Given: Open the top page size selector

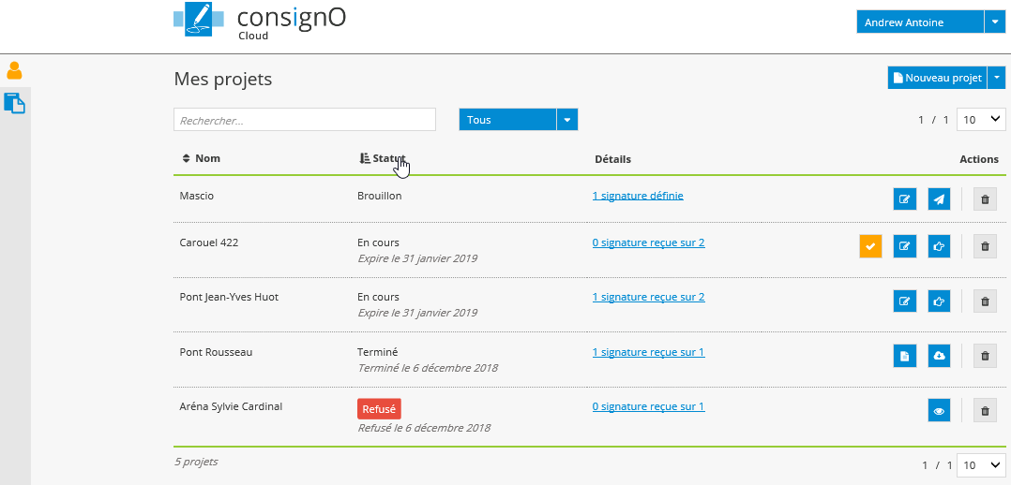Looking at the screenshot, I should [981, 120].
